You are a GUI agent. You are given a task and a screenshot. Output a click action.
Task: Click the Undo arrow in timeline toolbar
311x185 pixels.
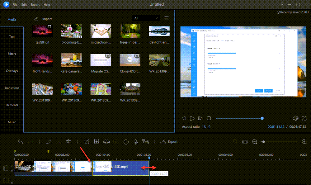[21, 142]
